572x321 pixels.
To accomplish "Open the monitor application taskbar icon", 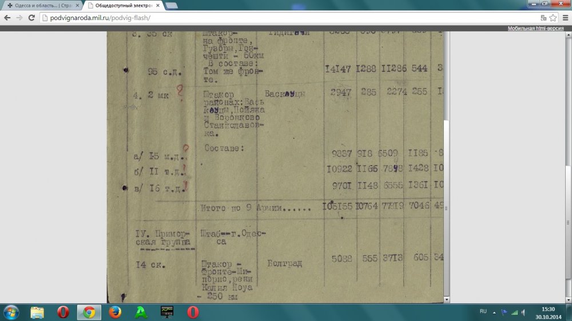I will (x=167, y=312).
